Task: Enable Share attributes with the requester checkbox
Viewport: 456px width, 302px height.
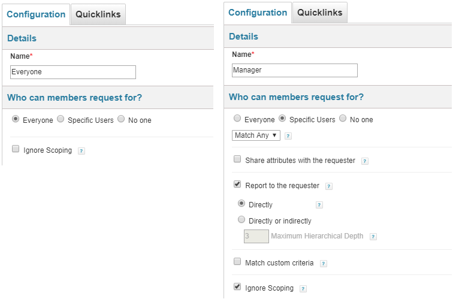Action: (237, 159)
